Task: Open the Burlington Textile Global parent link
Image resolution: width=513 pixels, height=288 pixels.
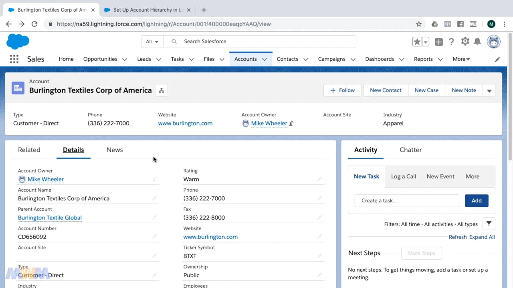Action: [x=50, y=218]
